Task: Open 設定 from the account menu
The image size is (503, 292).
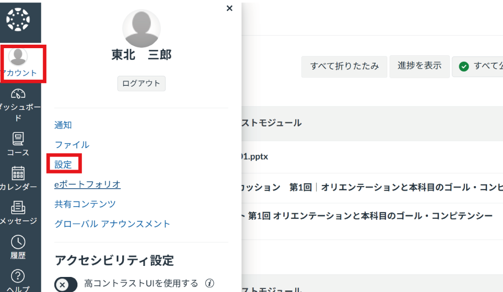Action: click(64, 163)
